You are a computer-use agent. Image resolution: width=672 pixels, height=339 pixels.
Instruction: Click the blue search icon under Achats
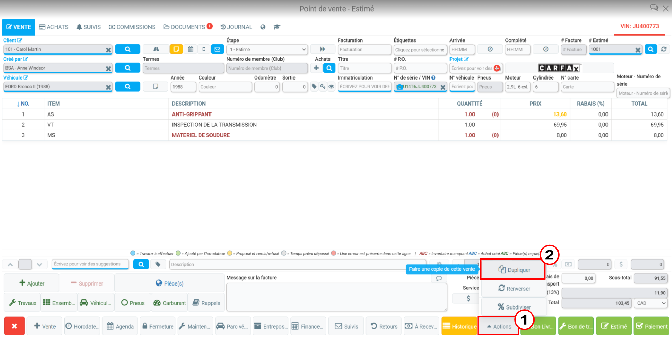[x=329, y=68]
